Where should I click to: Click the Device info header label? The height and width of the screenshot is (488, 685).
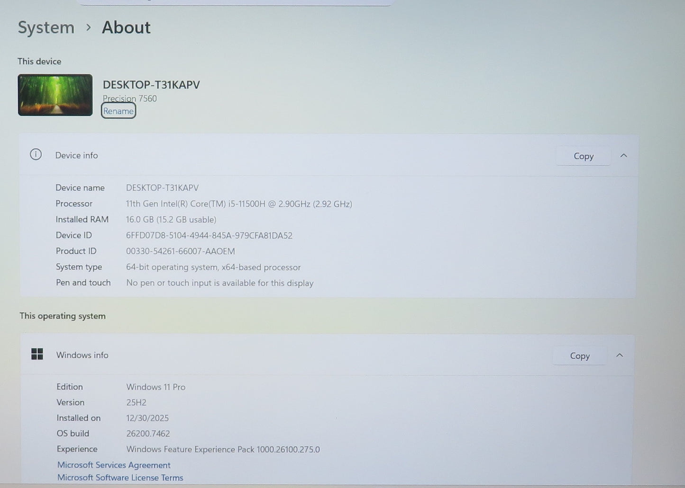76,155
